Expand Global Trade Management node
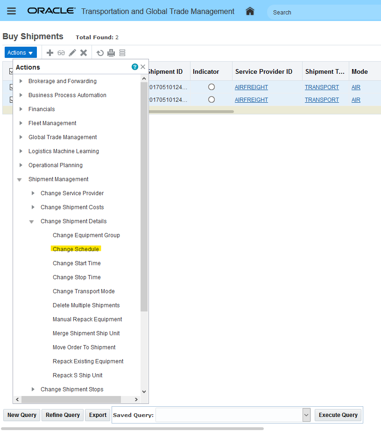Image resolution: width=381 pixels, height=431 pixels. coord(21,137)
